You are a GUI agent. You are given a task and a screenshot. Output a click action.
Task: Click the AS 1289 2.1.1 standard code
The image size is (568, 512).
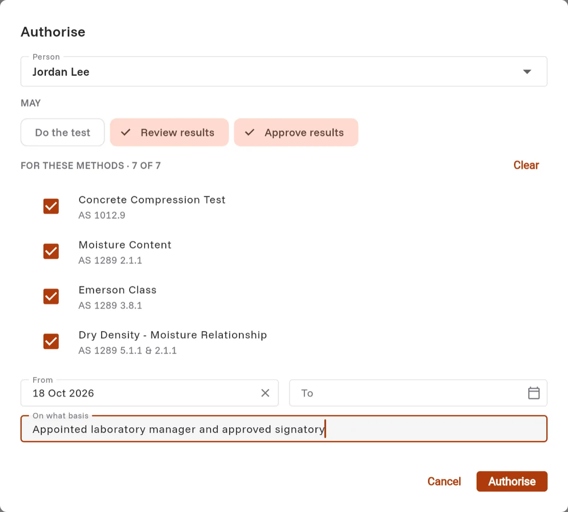coord(110,260)
